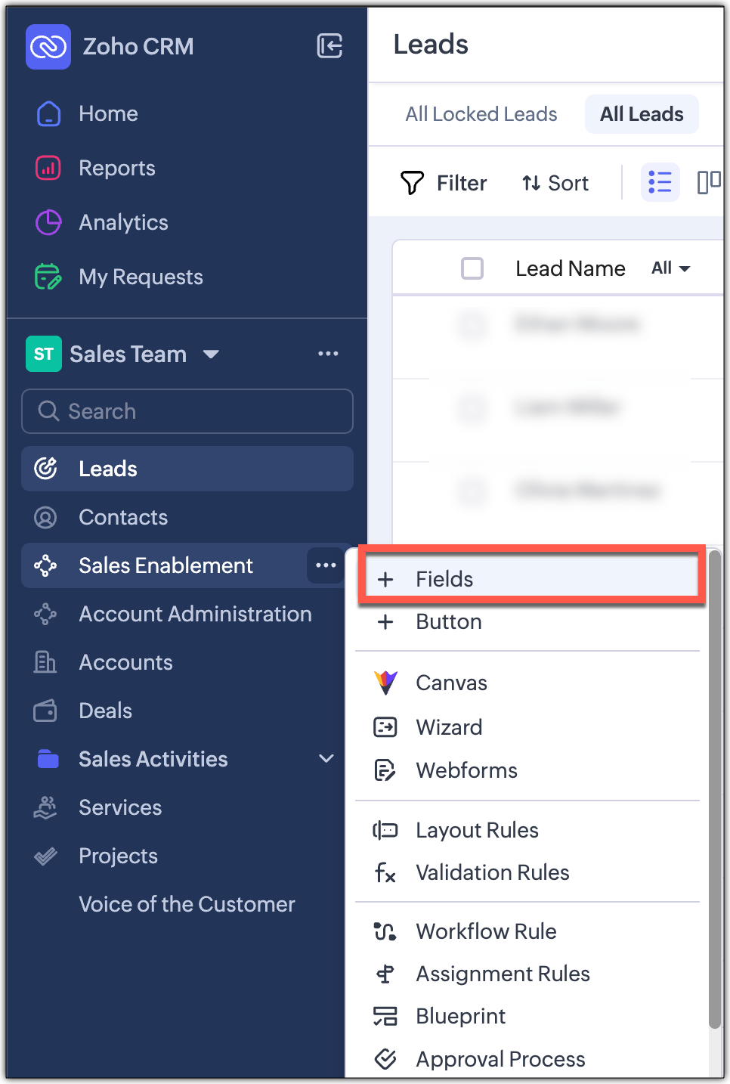Choose Workflow Rule menu entry
The width and height of the screenshot is (730, 1084).
(x=486, y=931)
